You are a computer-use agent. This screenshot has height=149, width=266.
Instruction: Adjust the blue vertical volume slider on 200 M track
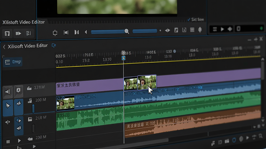[x=33, y=108]
